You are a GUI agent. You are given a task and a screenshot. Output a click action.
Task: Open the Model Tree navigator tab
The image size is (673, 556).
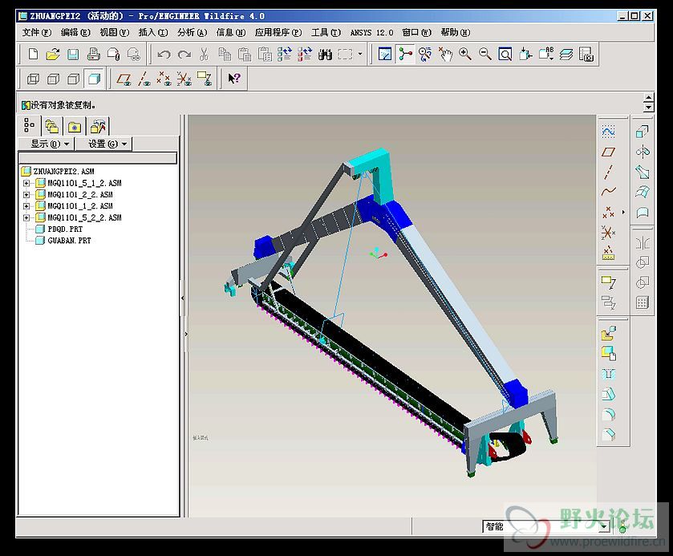29,126
